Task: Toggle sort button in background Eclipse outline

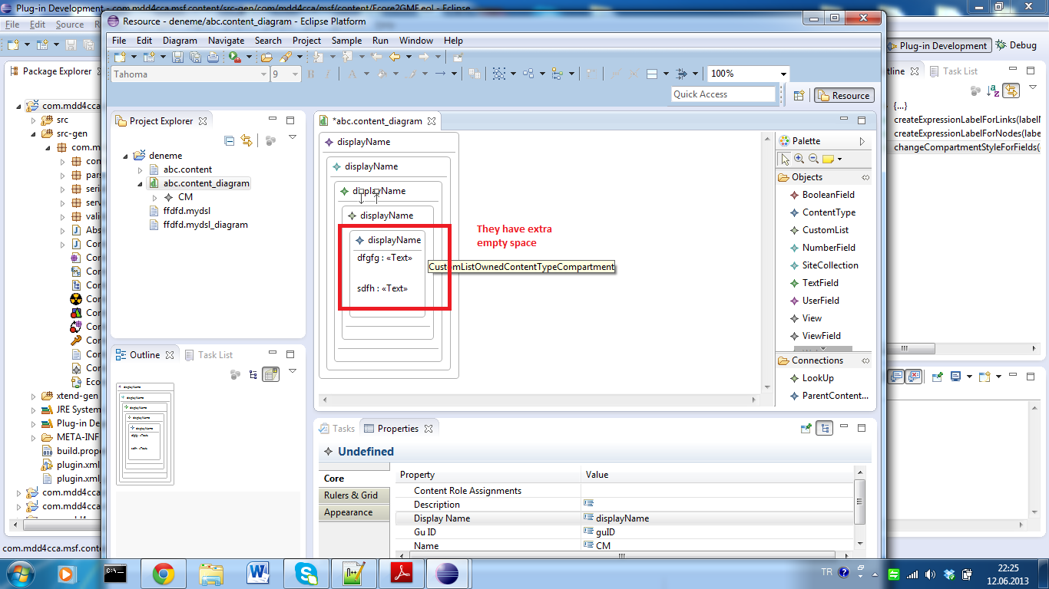Action: point(994,90)
